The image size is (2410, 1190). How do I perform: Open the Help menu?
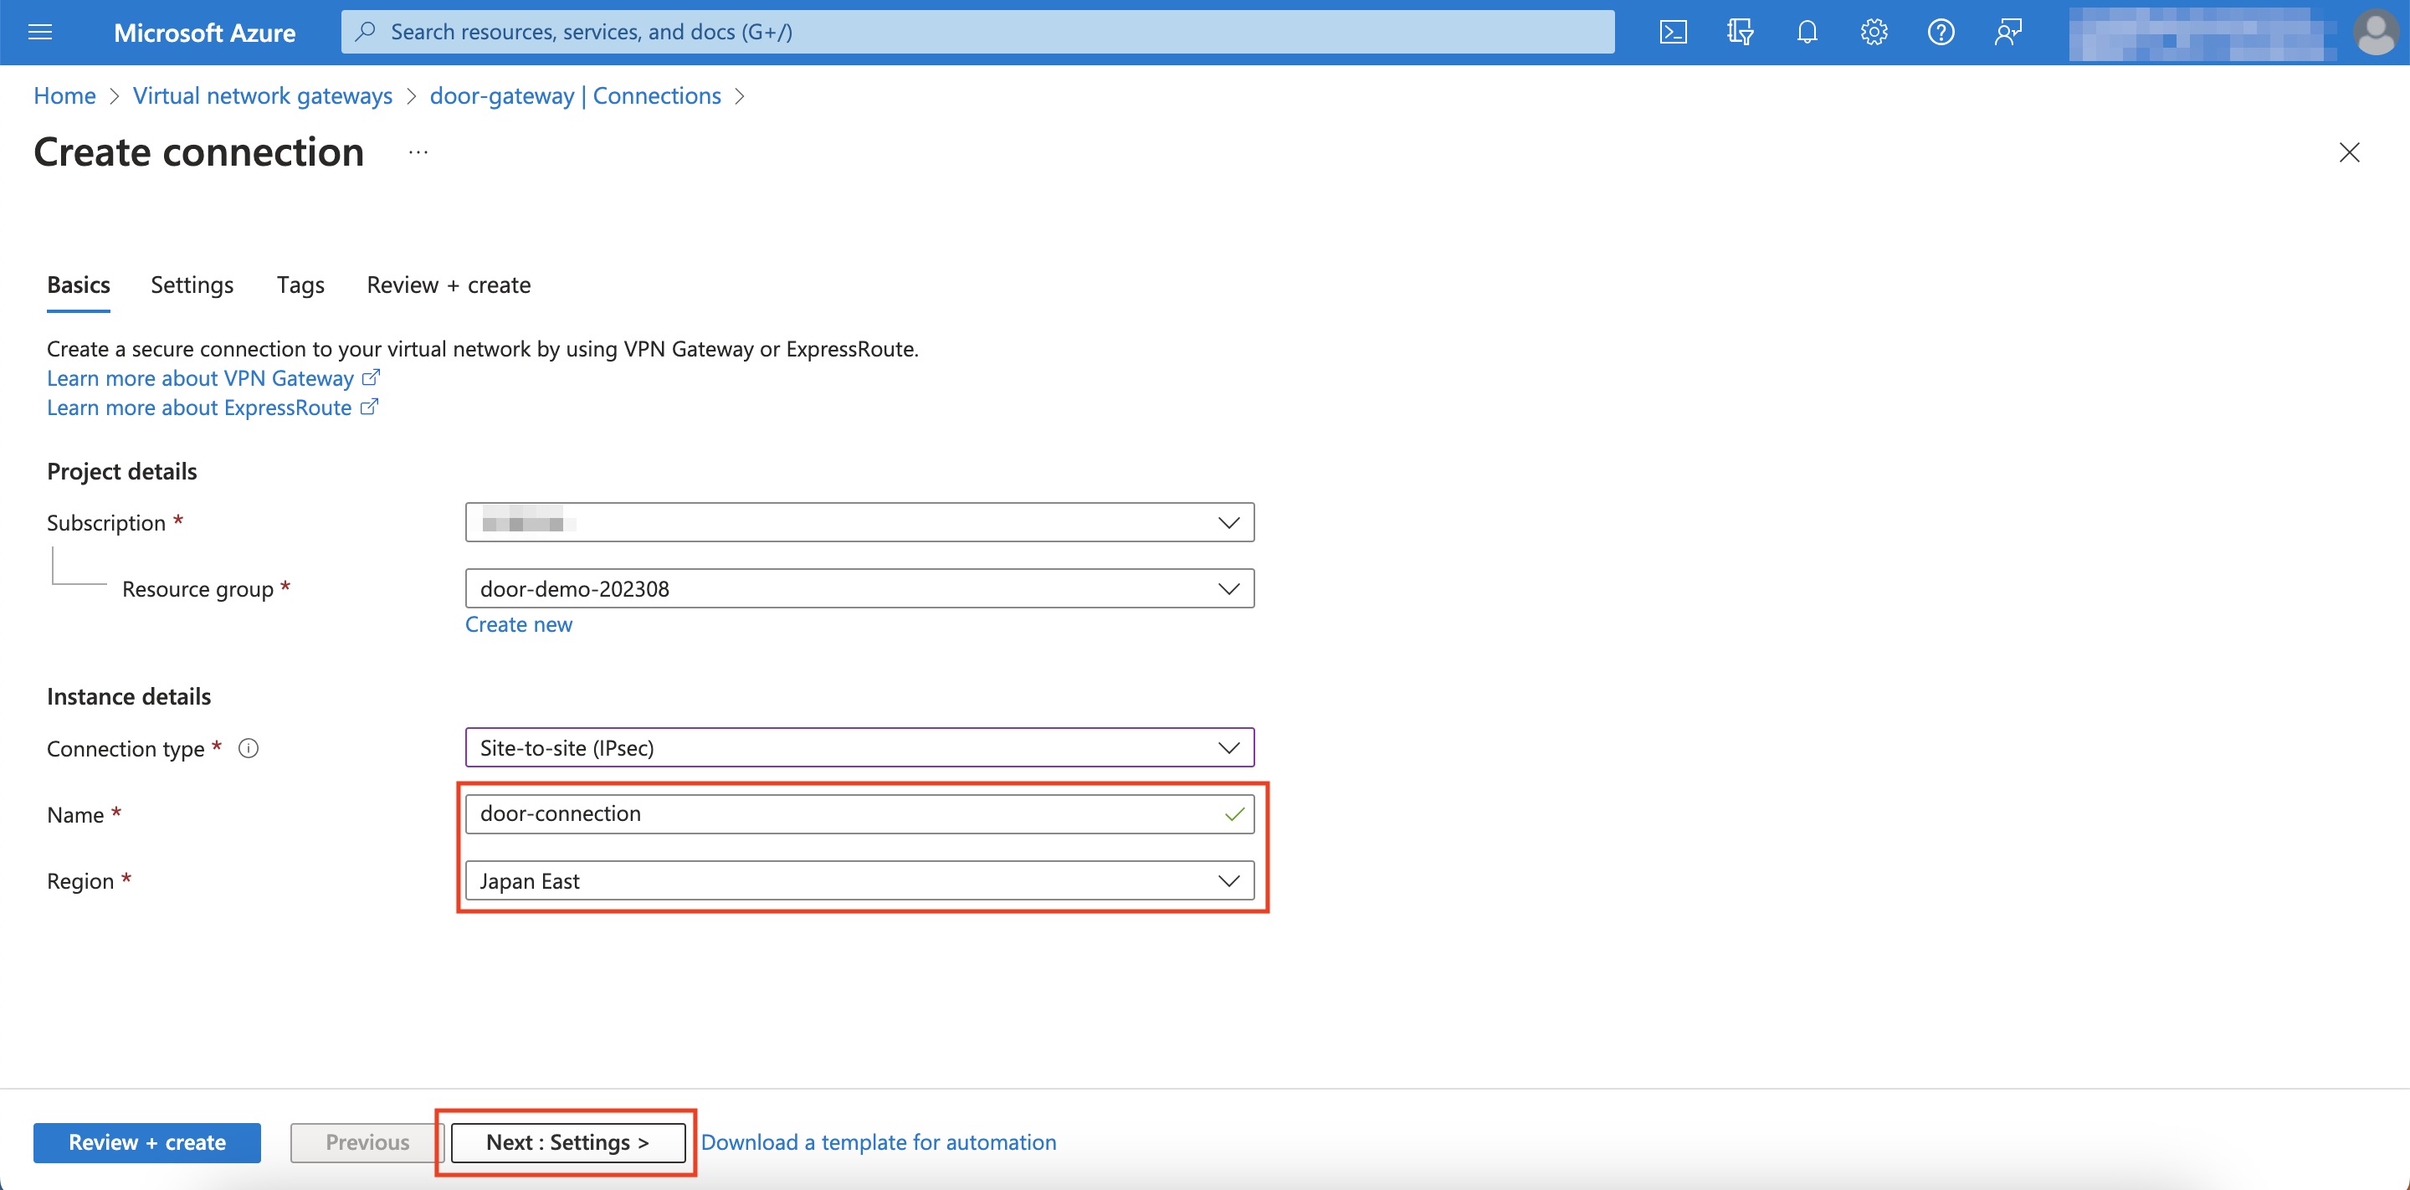1941,31
